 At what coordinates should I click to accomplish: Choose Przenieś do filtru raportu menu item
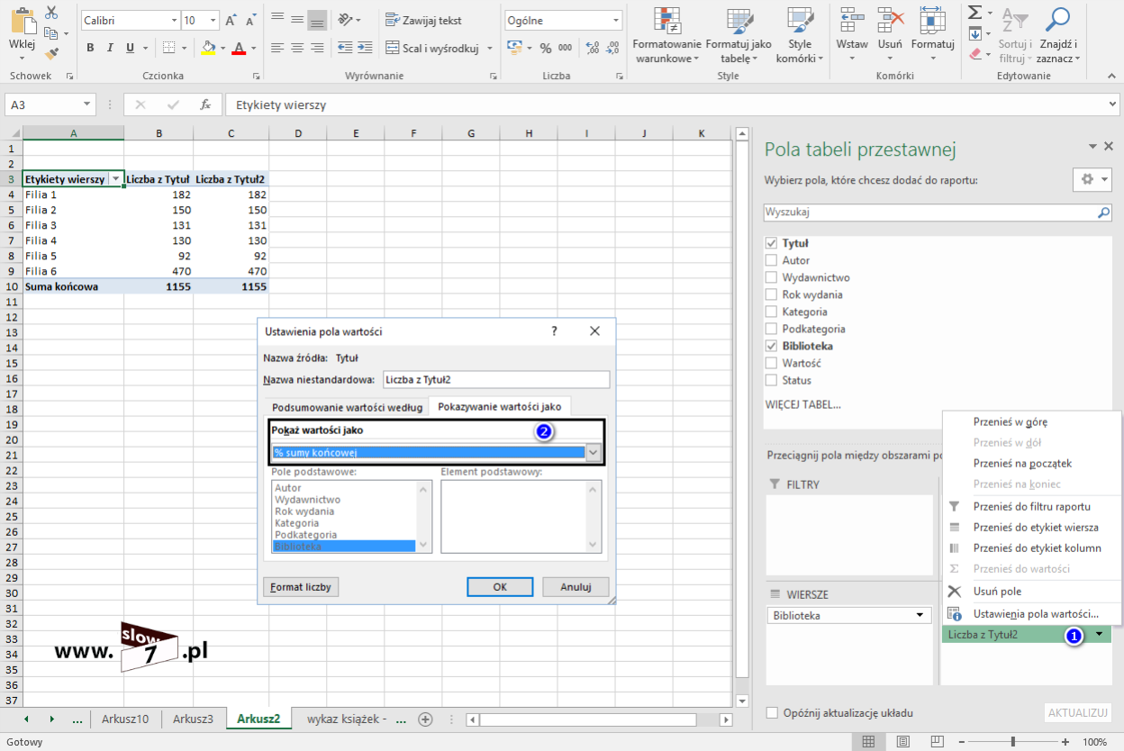click(x=1032, y=506)
